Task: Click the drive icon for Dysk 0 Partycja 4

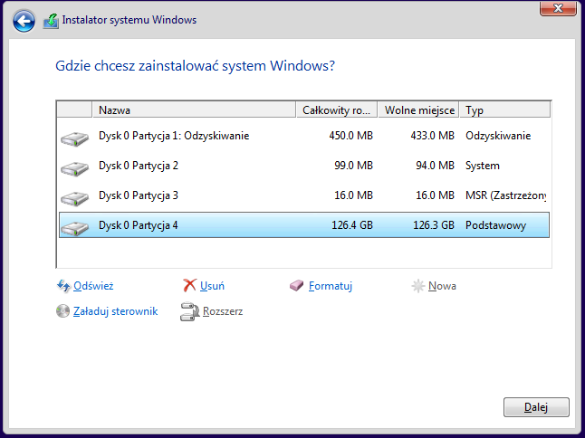Action: tap(74, 228)
